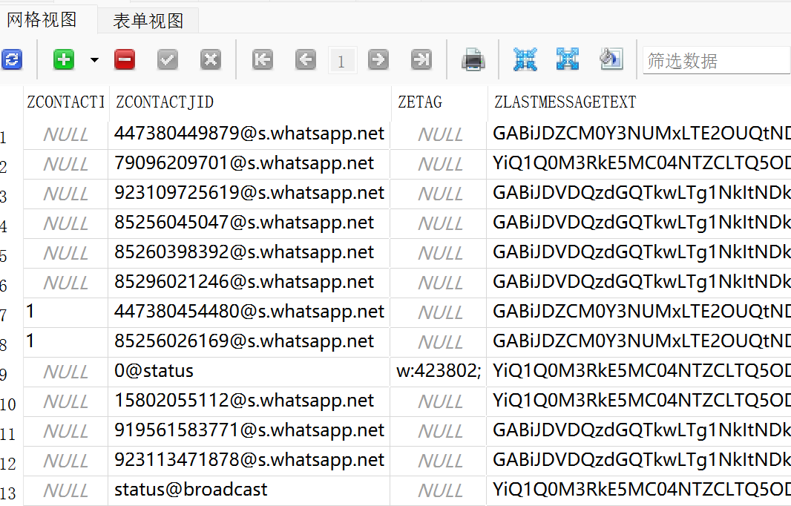Screen dimensions: 791x506
Task: Open dropdown arrow next to insert row
Action: 94,60
